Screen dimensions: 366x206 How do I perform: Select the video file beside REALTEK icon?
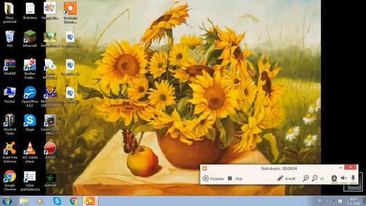point(70,94)
